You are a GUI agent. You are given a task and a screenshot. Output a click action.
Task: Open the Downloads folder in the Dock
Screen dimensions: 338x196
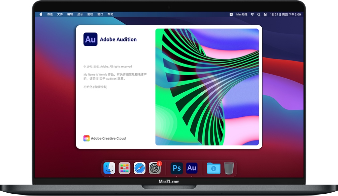pos(213,168)
